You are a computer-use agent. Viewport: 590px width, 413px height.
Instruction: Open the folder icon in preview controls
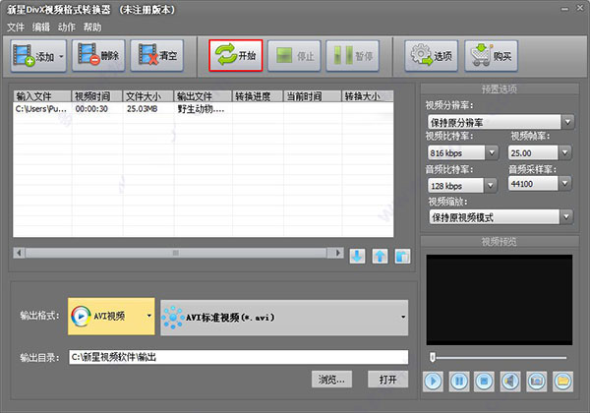pos(562,382)
